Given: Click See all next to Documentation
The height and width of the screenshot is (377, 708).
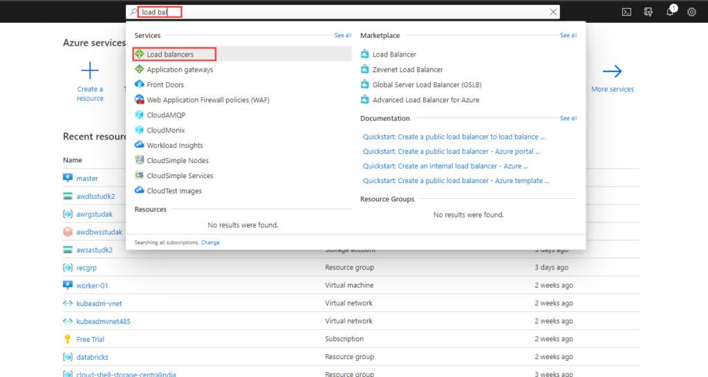Looking at the screenshot, I should click(568, 118).
